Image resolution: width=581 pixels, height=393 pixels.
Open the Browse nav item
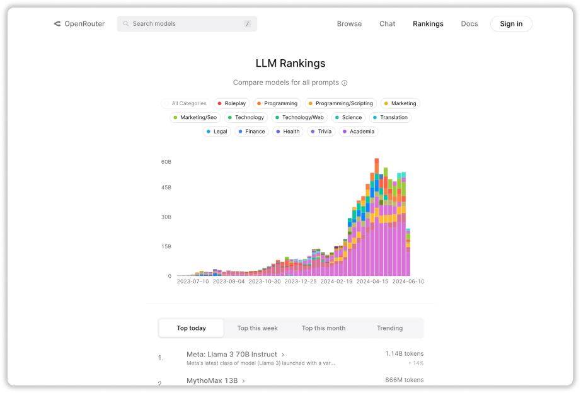[349, 24]
